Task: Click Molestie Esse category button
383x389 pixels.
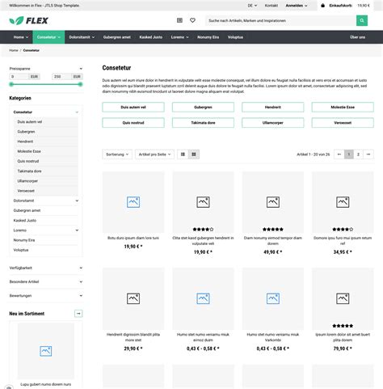Action: coord(343,107)
